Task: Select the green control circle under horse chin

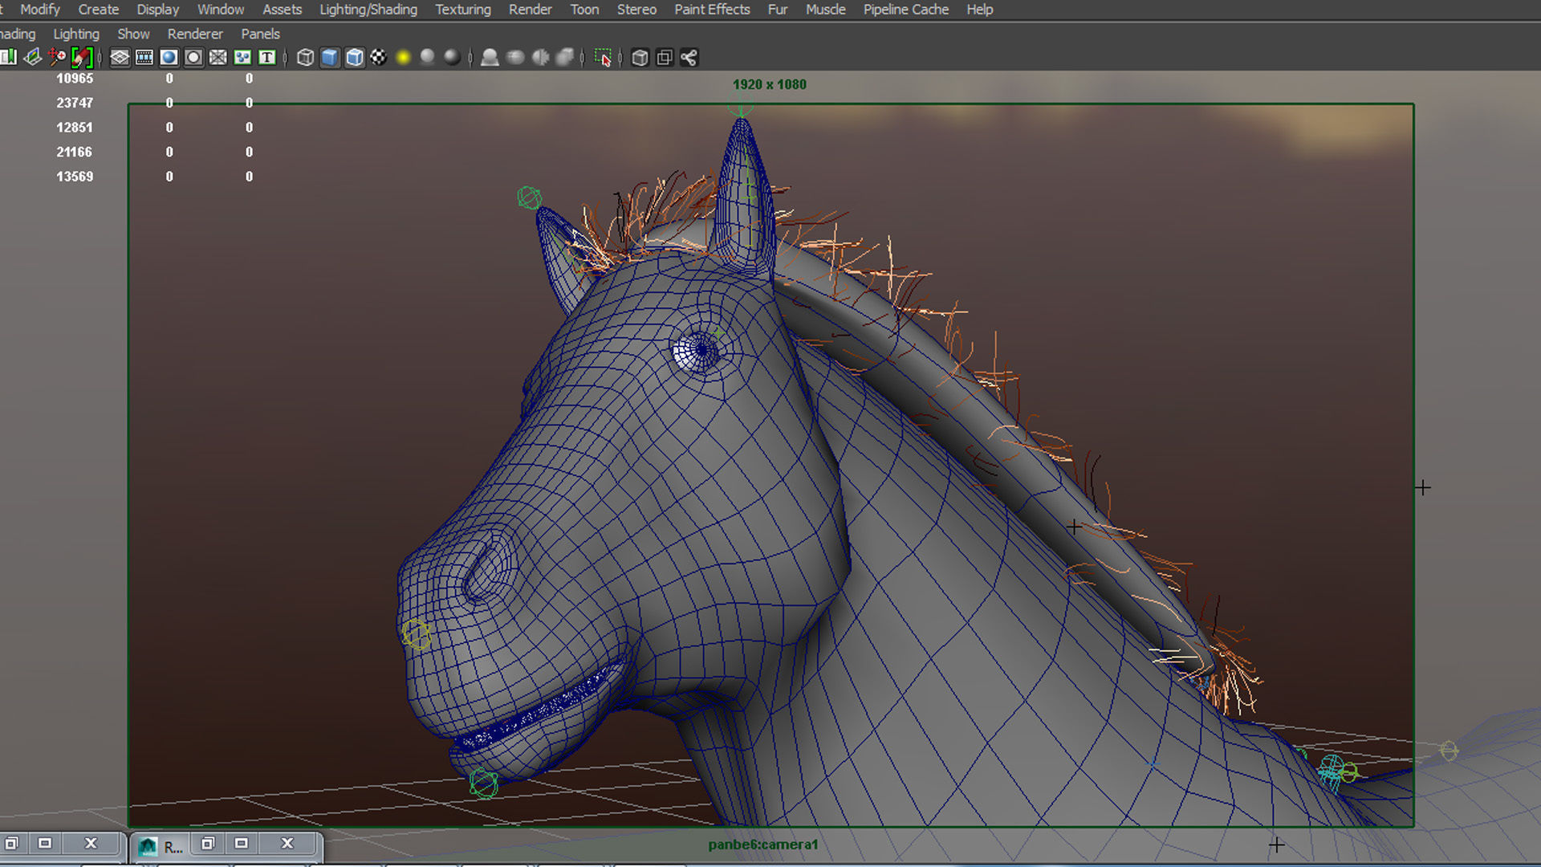Action: [x=483, y=784]
